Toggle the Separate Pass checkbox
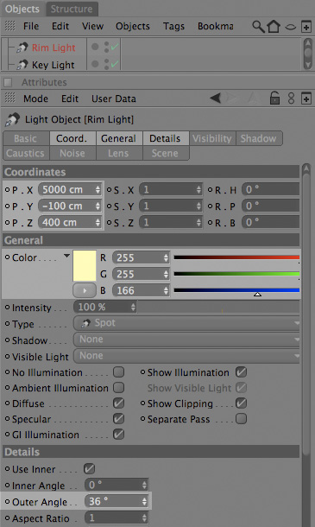The width and height of the screenshot is (315, 527). 241,419
